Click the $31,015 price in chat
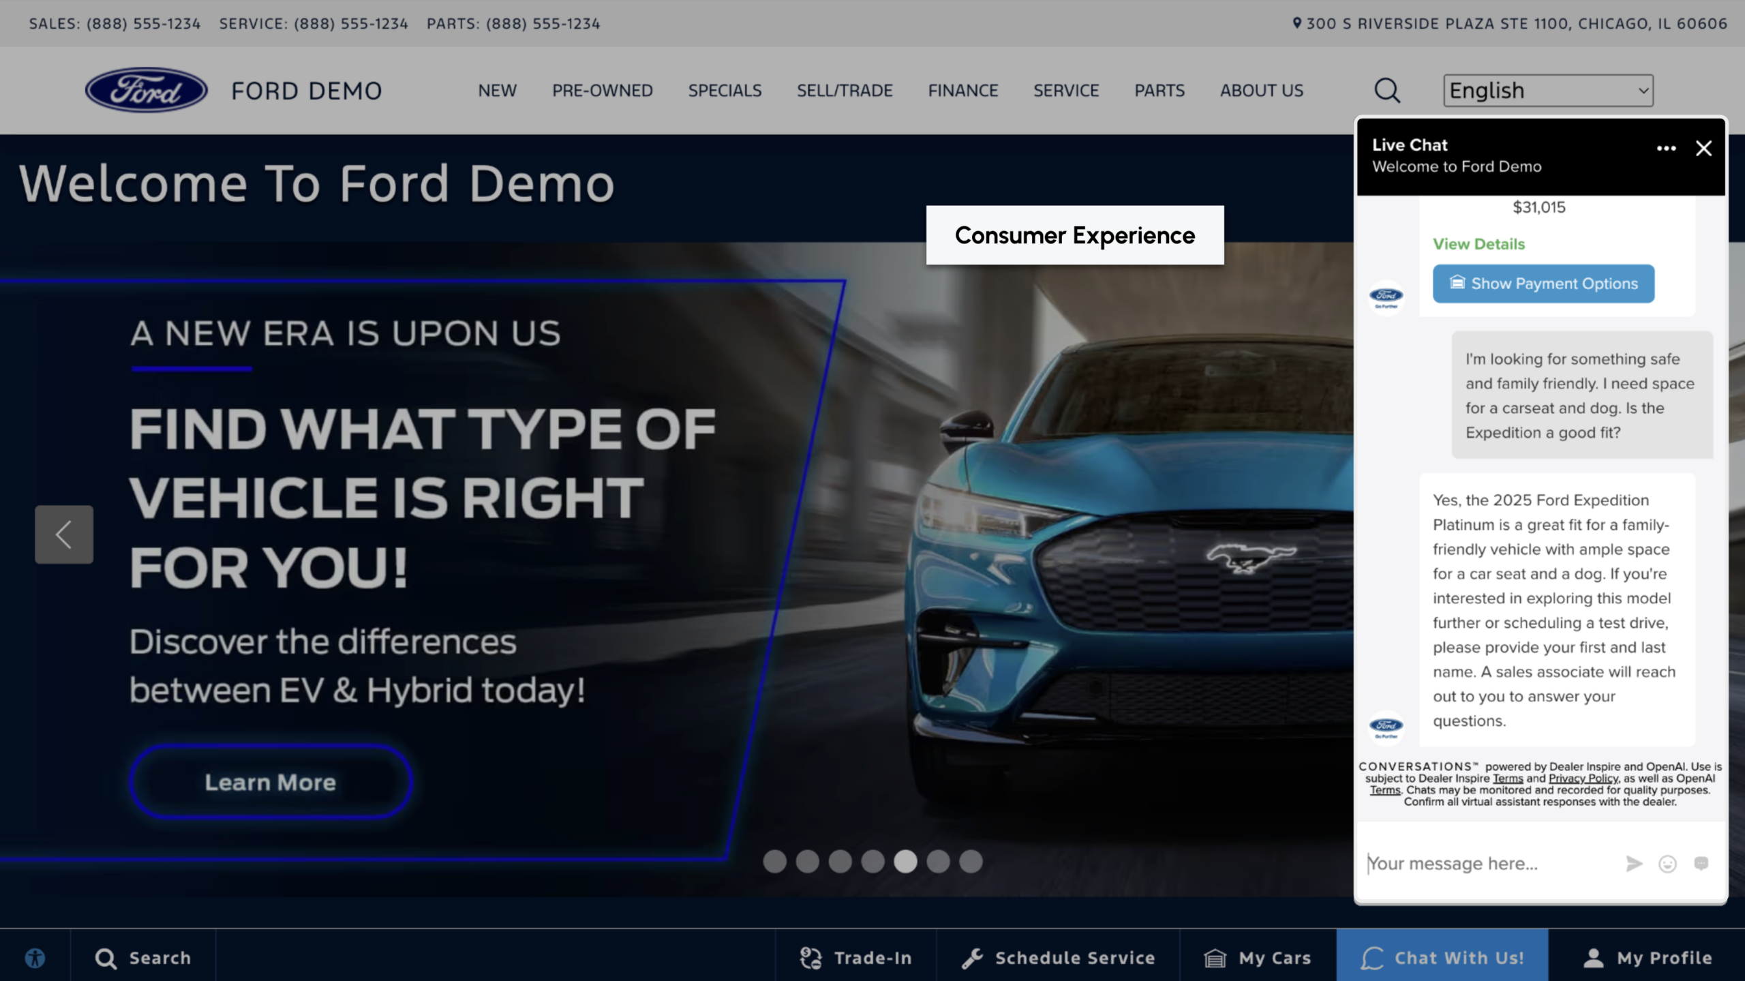This screenshot has height=981, width=1745. click(1538, 207)
